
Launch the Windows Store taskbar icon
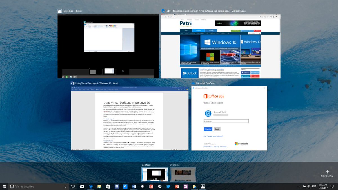108,186
